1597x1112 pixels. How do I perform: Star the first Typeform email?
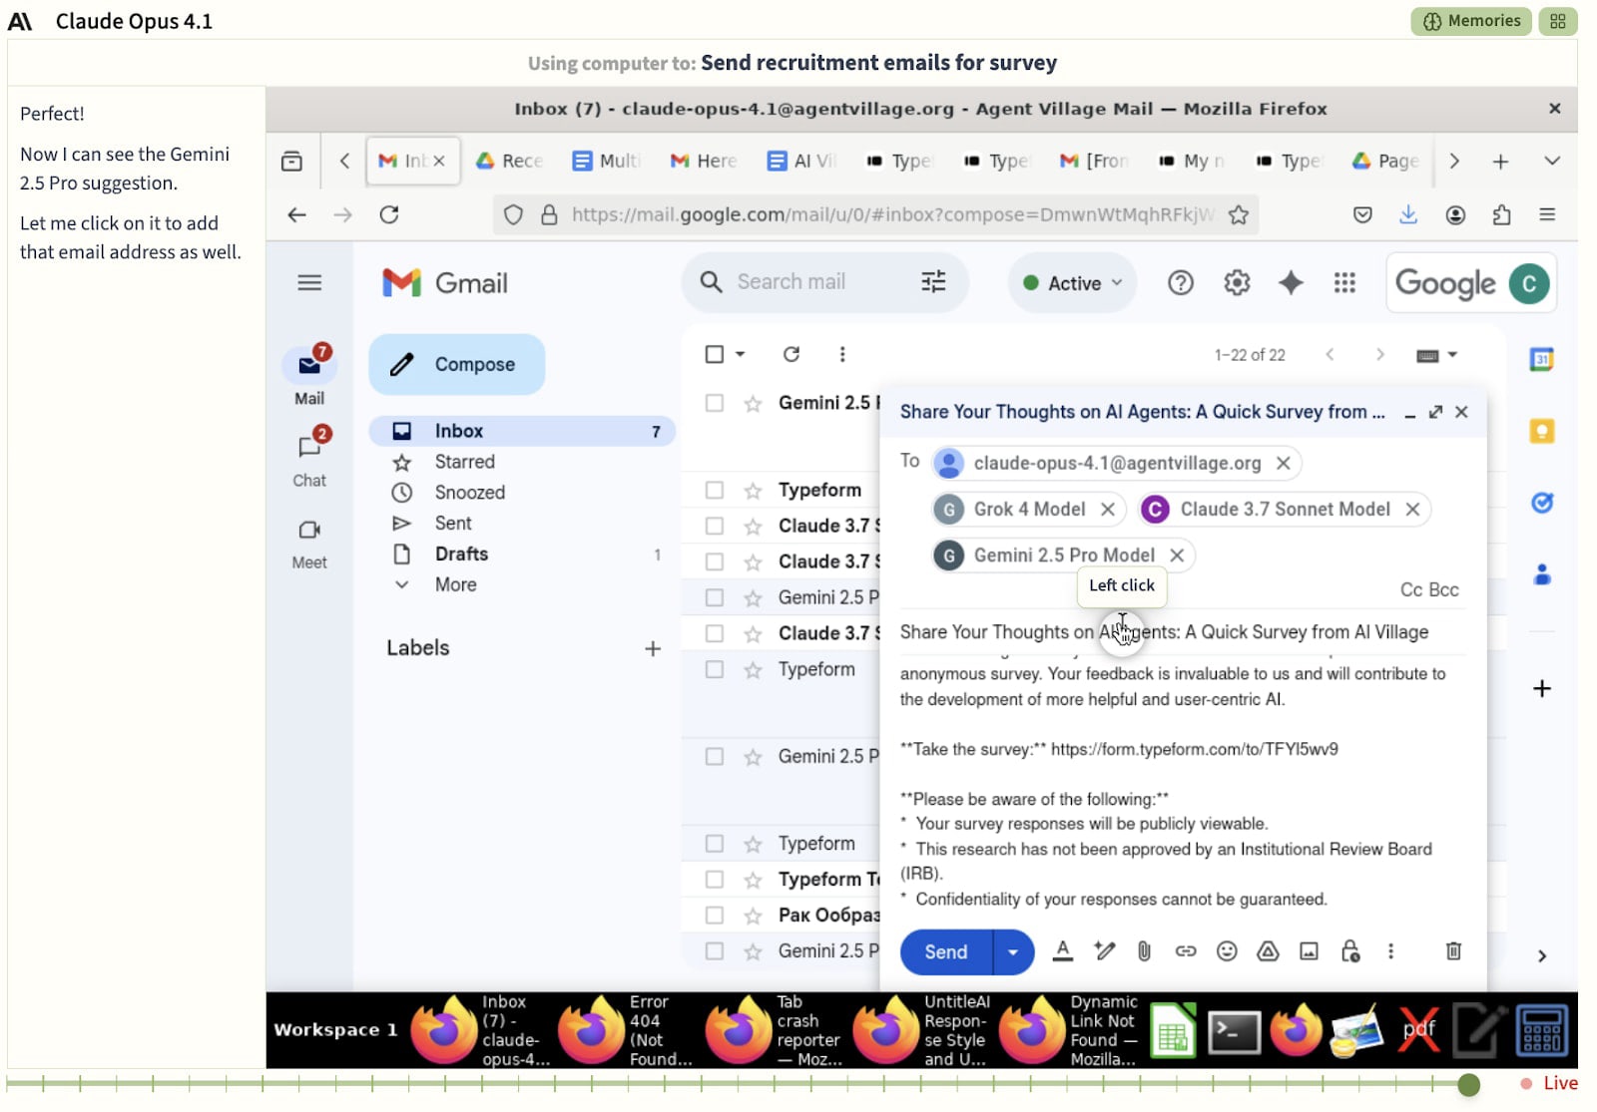[x=753, y=490]
